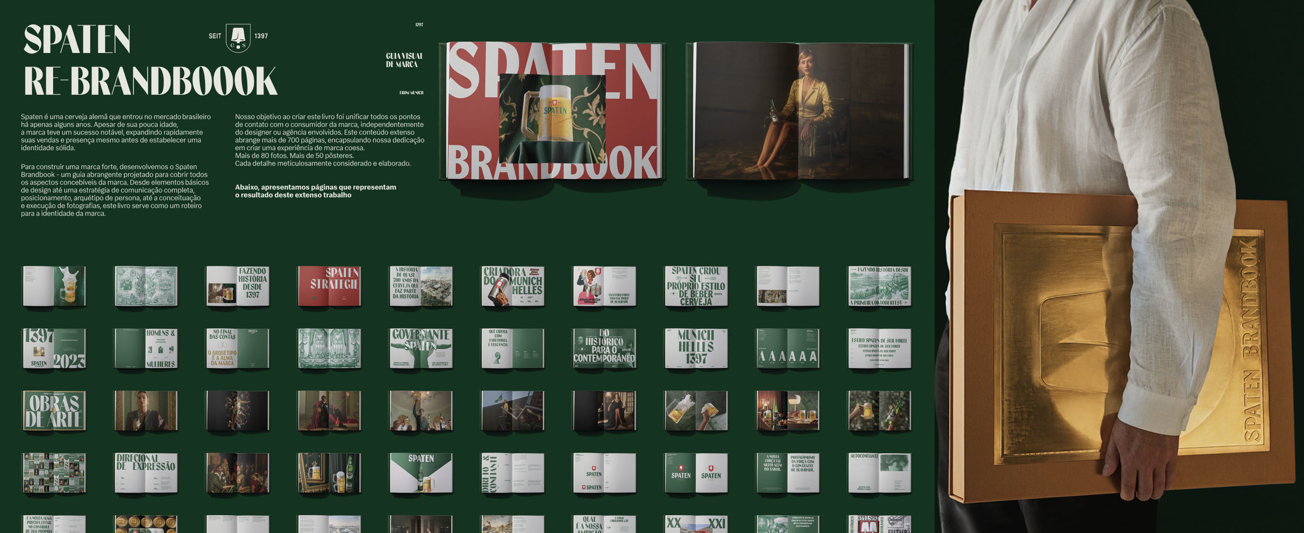Open the 'MUNICH HELLES 1397' spread
This screenshot has width=1304, height=533.
(696, 349)
